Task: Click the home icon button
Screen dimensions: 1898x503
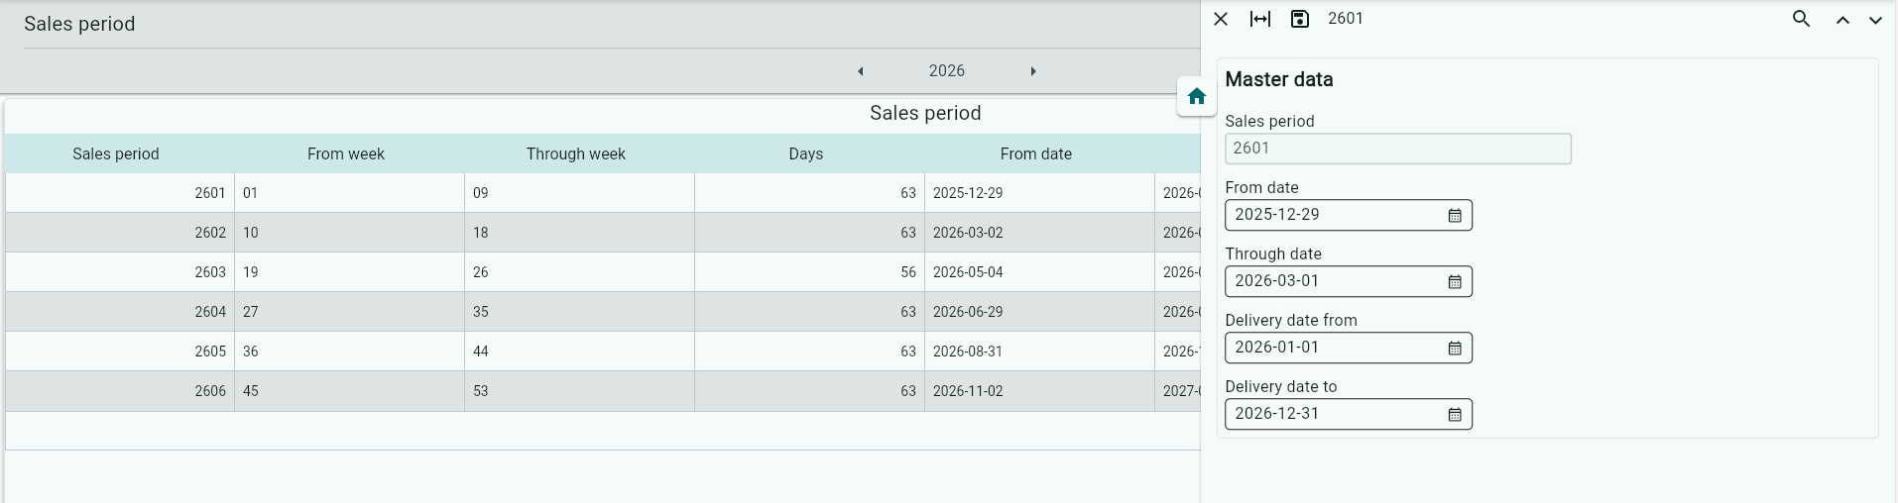Action: tap(1196, 96)
